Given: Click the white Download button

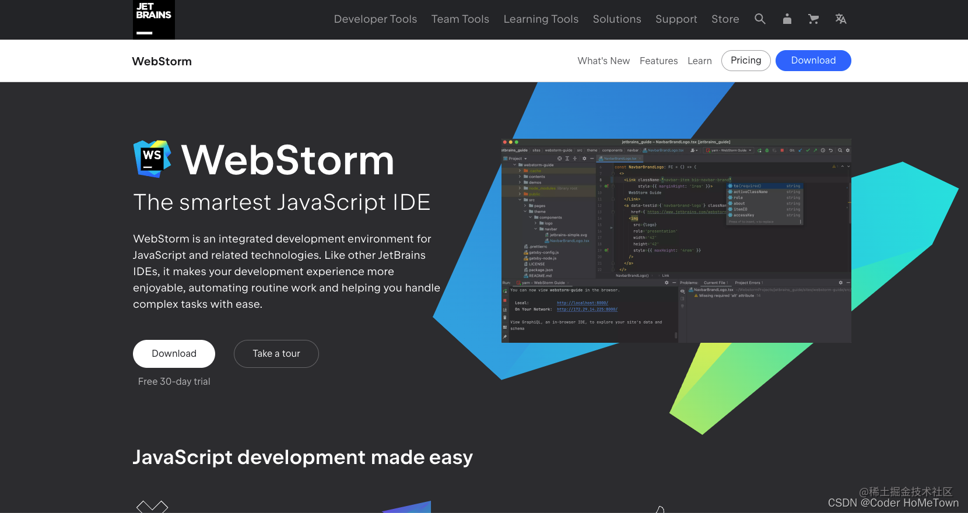Looking at the screenshot, I should point(174,354).
